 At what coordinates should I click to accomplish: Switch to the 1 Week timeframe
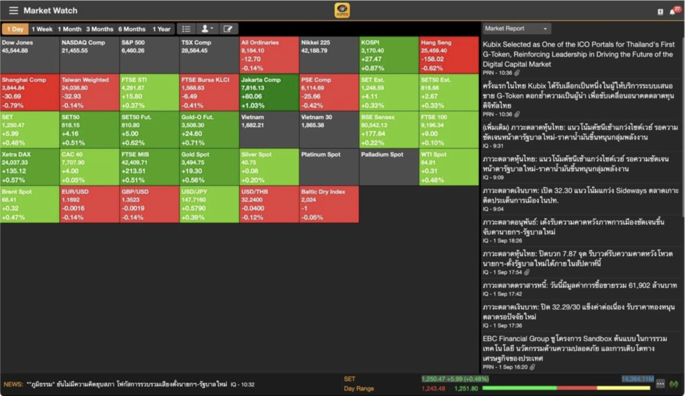click(42, 29)
